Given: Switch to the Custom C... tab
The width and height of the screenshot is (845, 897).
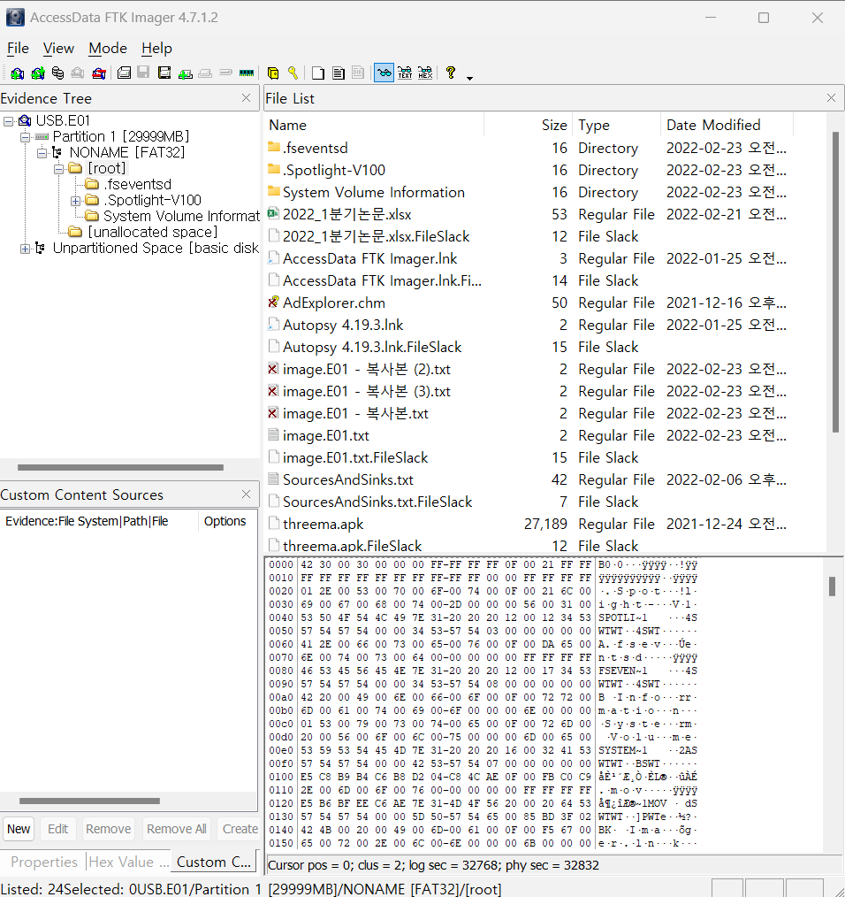Looking at the screenshot, I should [x=213, y=862].
